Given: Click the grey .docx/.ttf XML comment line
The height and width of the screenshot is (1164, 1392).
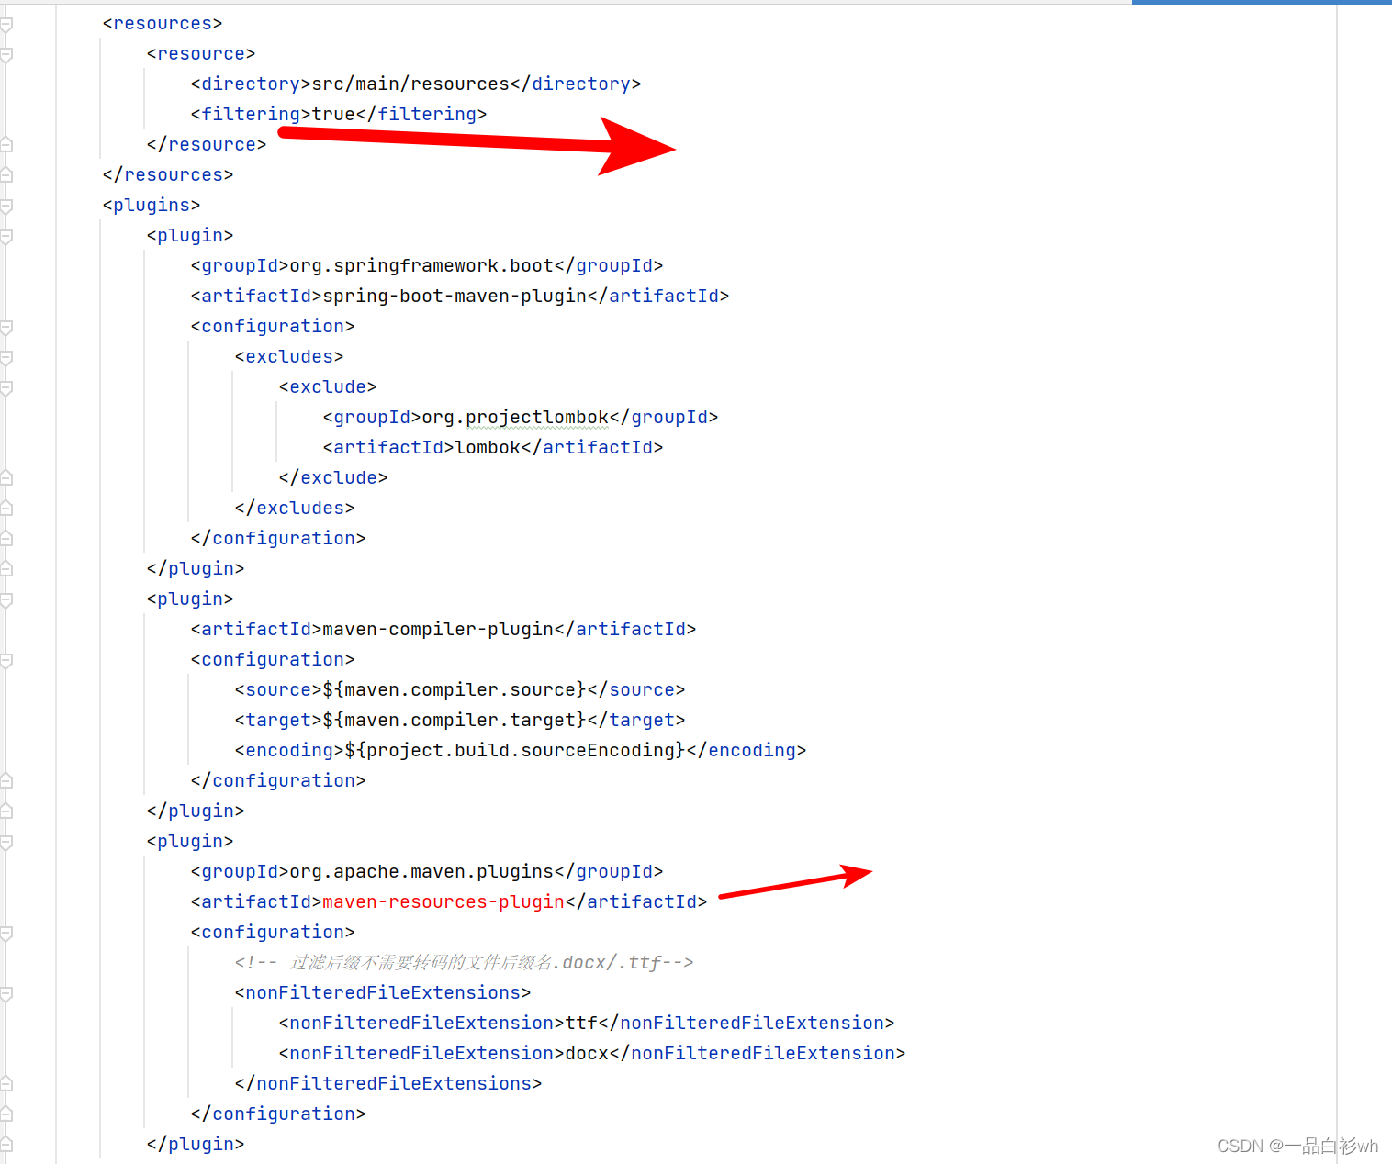Looking at the screenshot, I should click(464, 962).
